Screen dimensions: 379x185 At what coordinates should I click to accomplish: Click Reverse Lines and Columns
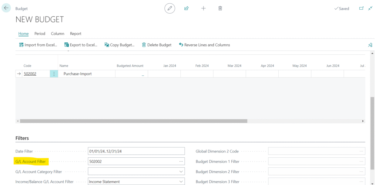[x=204, y=45]
